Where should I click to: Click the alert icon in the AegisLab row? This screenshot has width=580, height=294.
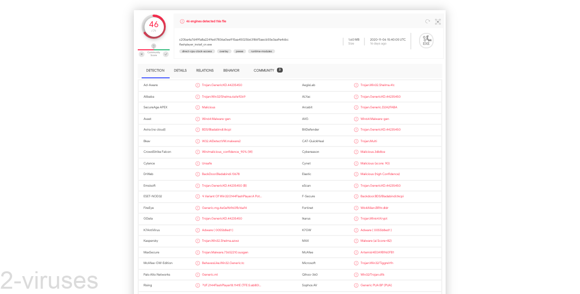356,85
